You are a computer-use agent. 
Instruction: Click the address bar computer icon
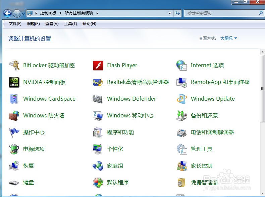coord(30,13)
